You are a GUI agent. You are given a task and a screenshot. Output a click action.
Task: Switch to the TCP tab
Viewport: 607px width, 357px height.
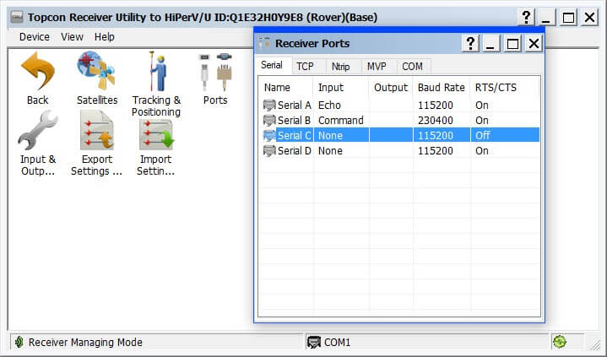pyautogui.click(x=305, y=66)
